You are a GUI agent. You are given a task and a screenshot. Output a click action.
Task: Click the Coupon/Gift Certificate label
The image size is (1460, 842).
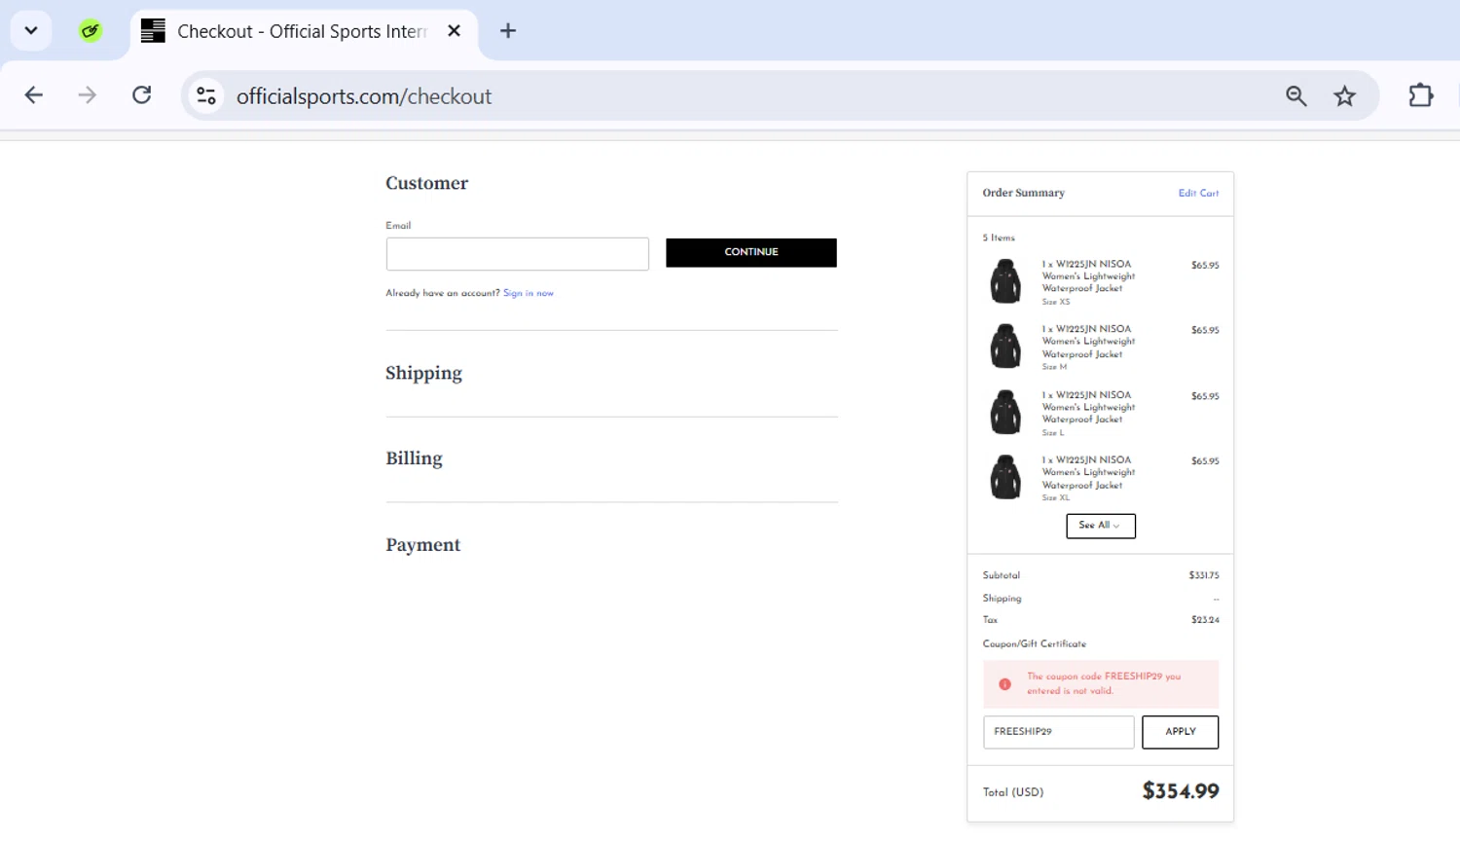point(1034,644)
